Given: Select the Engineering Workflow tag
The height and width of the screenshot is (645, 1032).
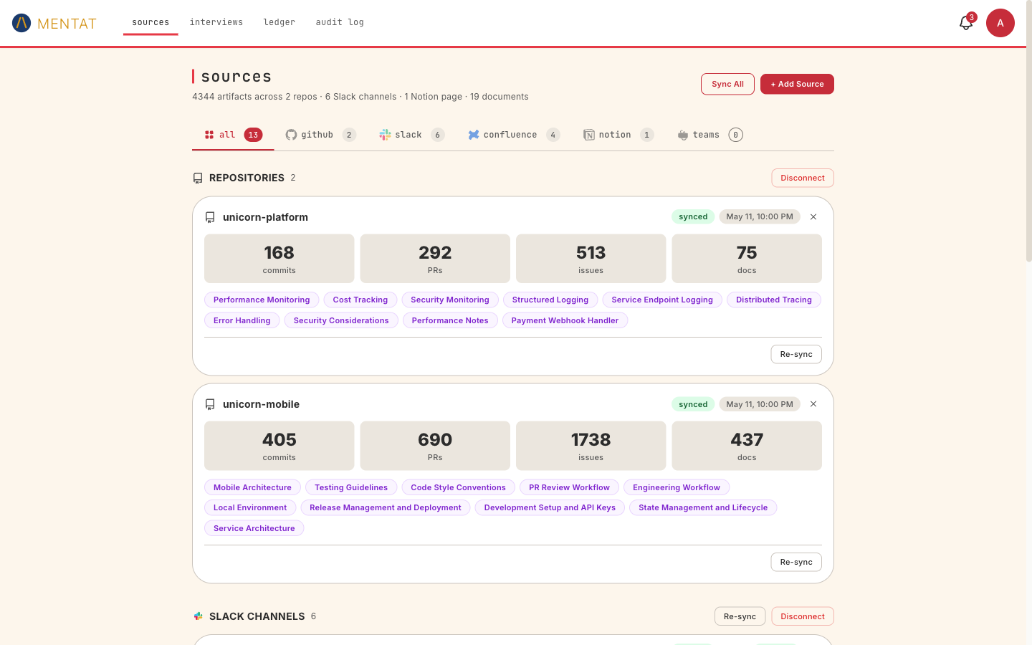Looking at the screenshot, I should (x=677, y=487).
